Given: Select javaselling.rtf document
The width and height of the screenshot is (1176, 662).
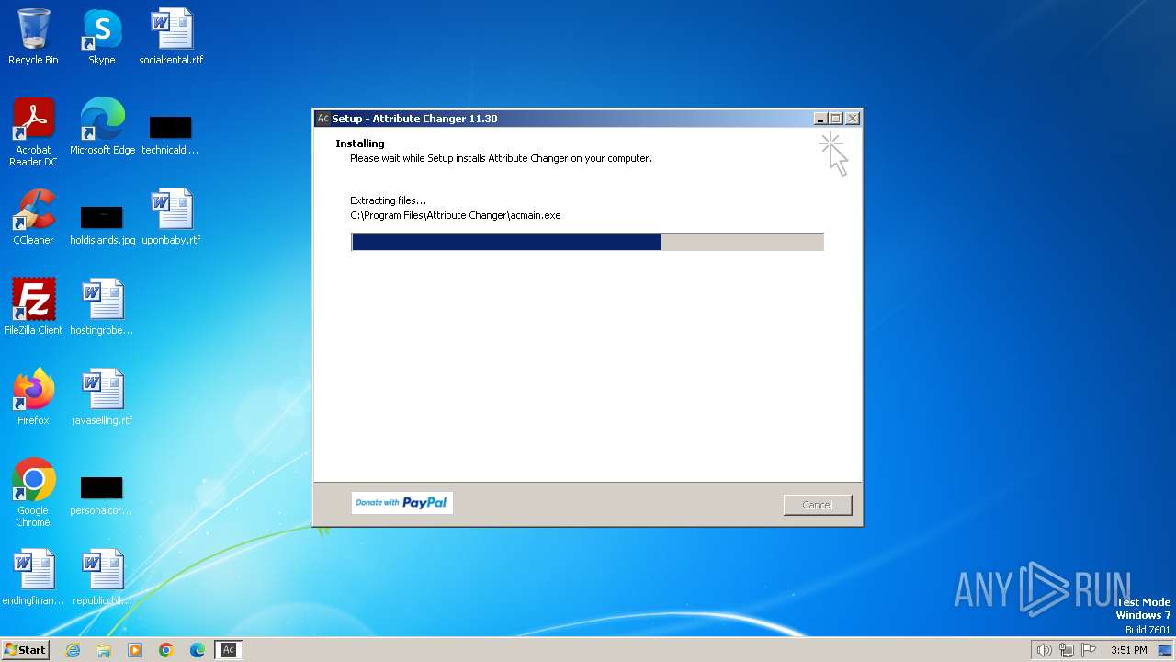Looking at the screenshot, I should (x=102, y=396).
